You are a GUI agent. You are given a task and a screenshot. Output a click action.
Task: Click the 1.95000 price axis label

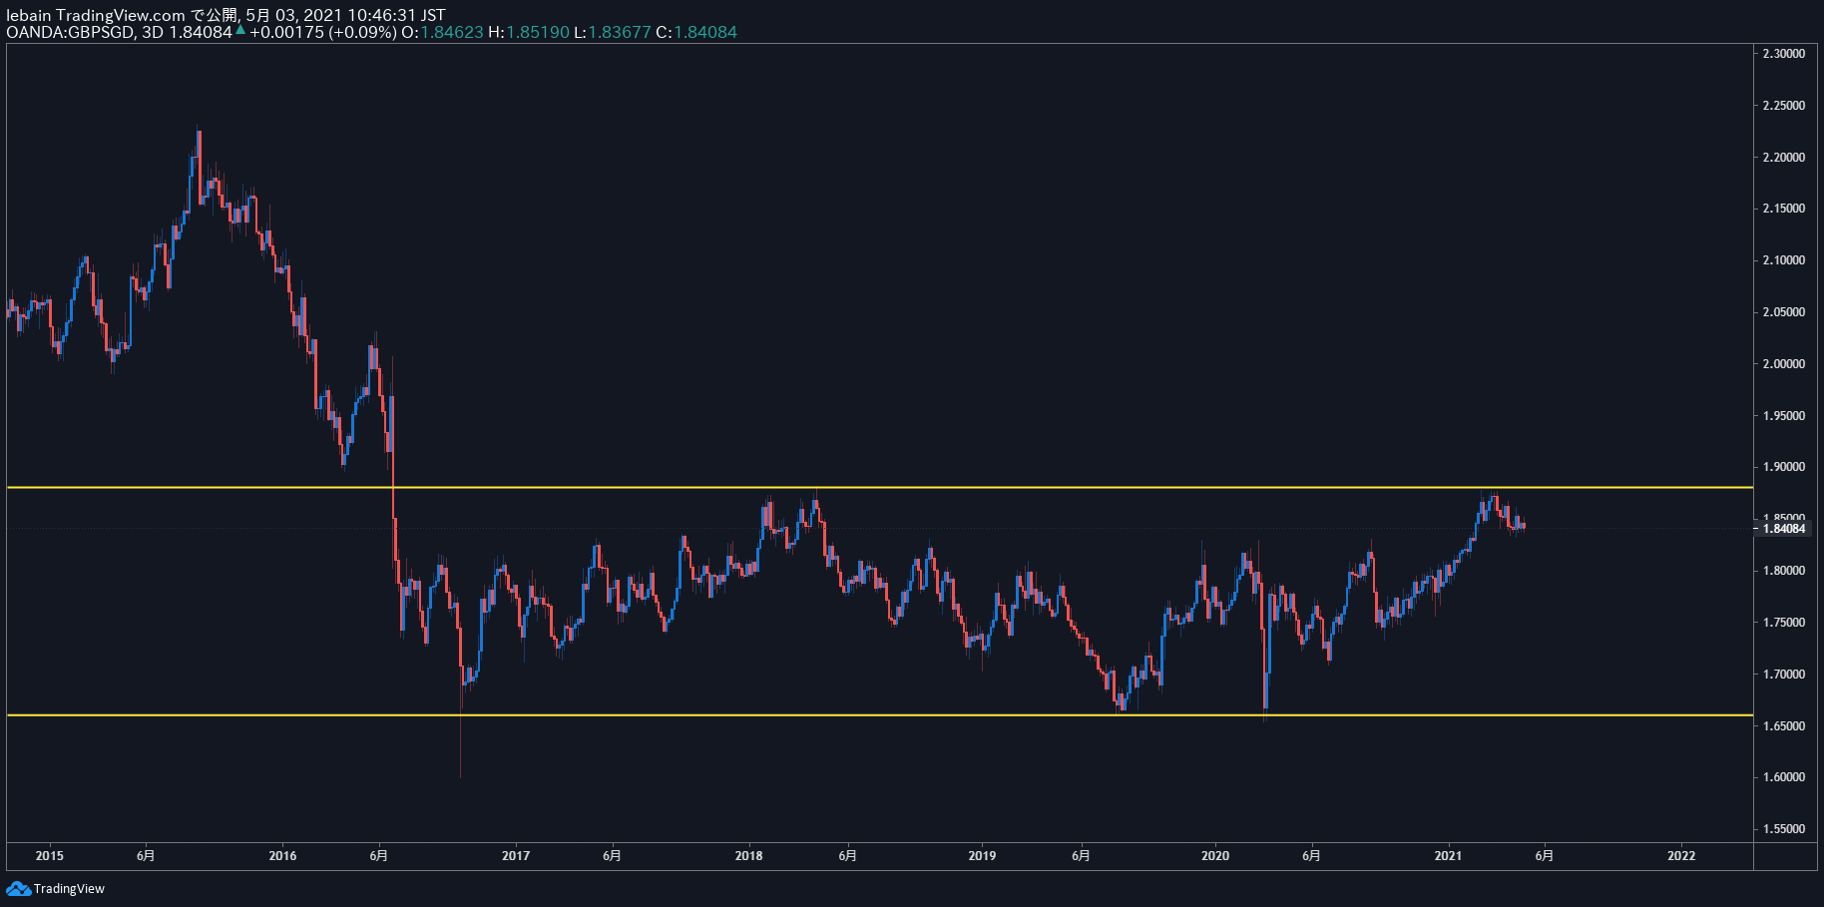pyautogui.click(x=1783, y=416)
